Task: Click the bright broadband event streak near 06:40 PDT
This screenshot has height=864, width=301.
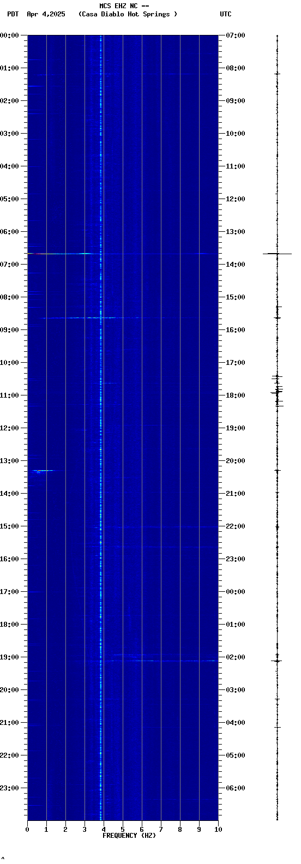Action: (x=64, y=254)
